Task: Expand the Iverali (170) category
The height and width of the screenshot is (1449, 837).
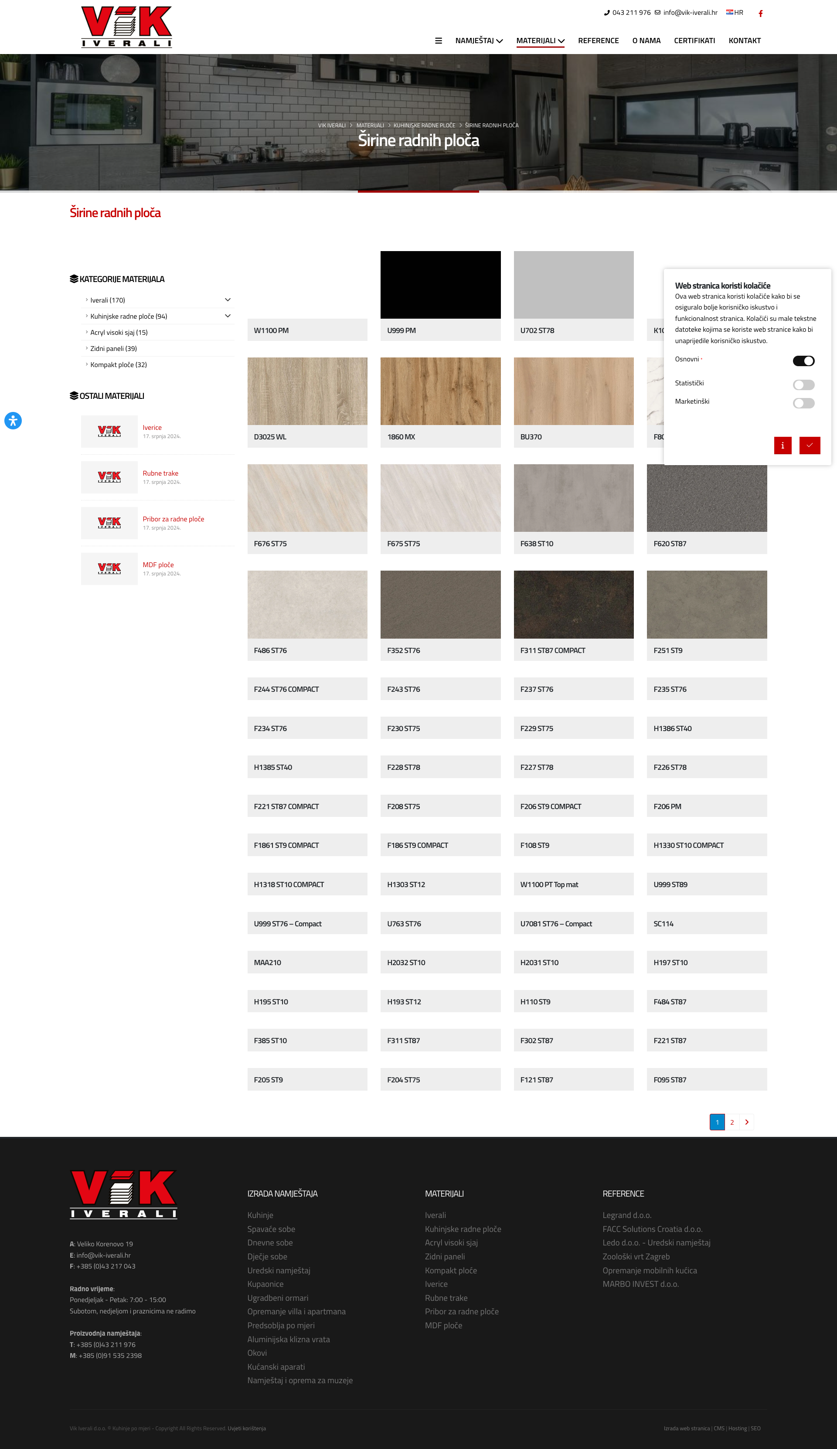Action: pos(228,300)
